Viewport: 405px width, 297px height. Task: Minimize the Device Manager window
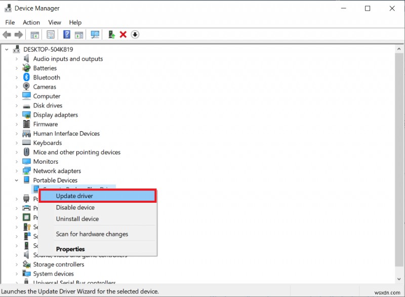pos(344,8)
